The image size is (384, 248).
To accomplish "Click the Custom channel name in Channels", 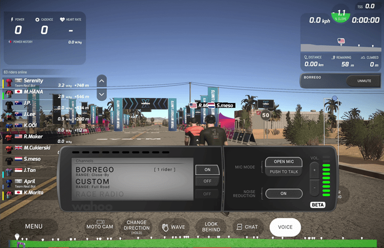I will [92, 182].
